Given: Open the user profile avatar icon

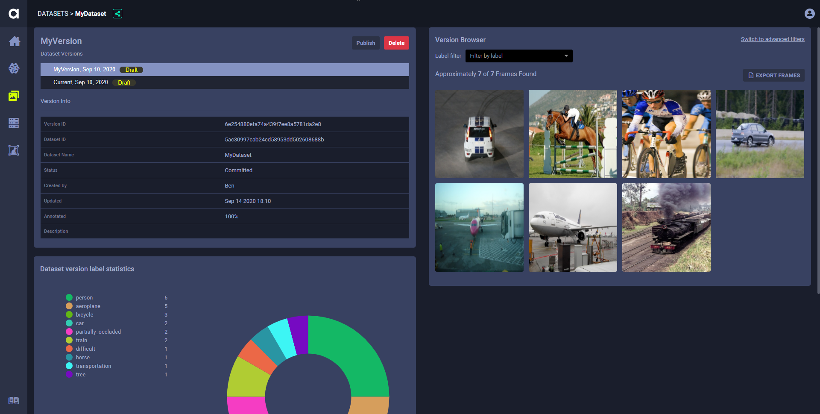Looking at the screenshot, I should point(809,14).
